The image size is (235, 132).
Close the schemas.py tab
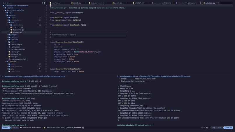(218, 3)
